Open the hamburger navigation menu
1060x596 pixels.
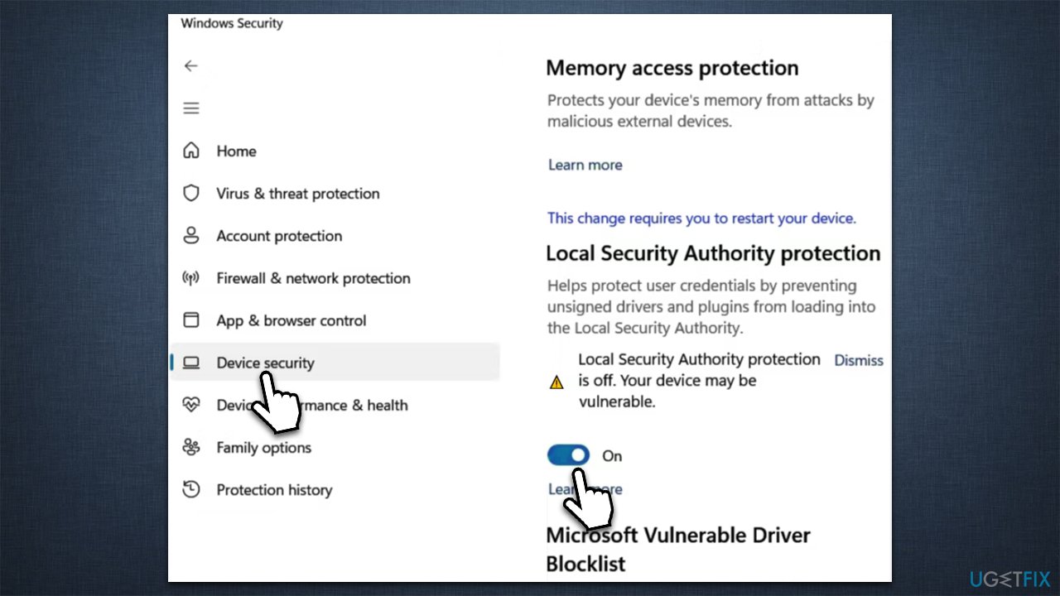(191, 108)
